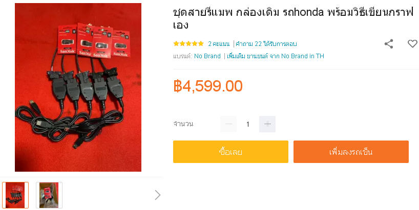
Task: Click the product title ชุดสายรีแมพ text
Action: tap(293, 19)
